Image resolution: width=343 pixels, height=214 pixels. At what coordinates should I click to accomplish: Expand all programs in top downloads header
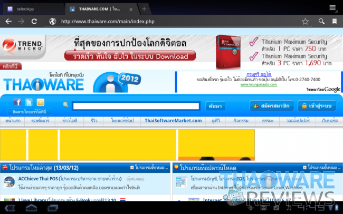click(x=322, y=168)
